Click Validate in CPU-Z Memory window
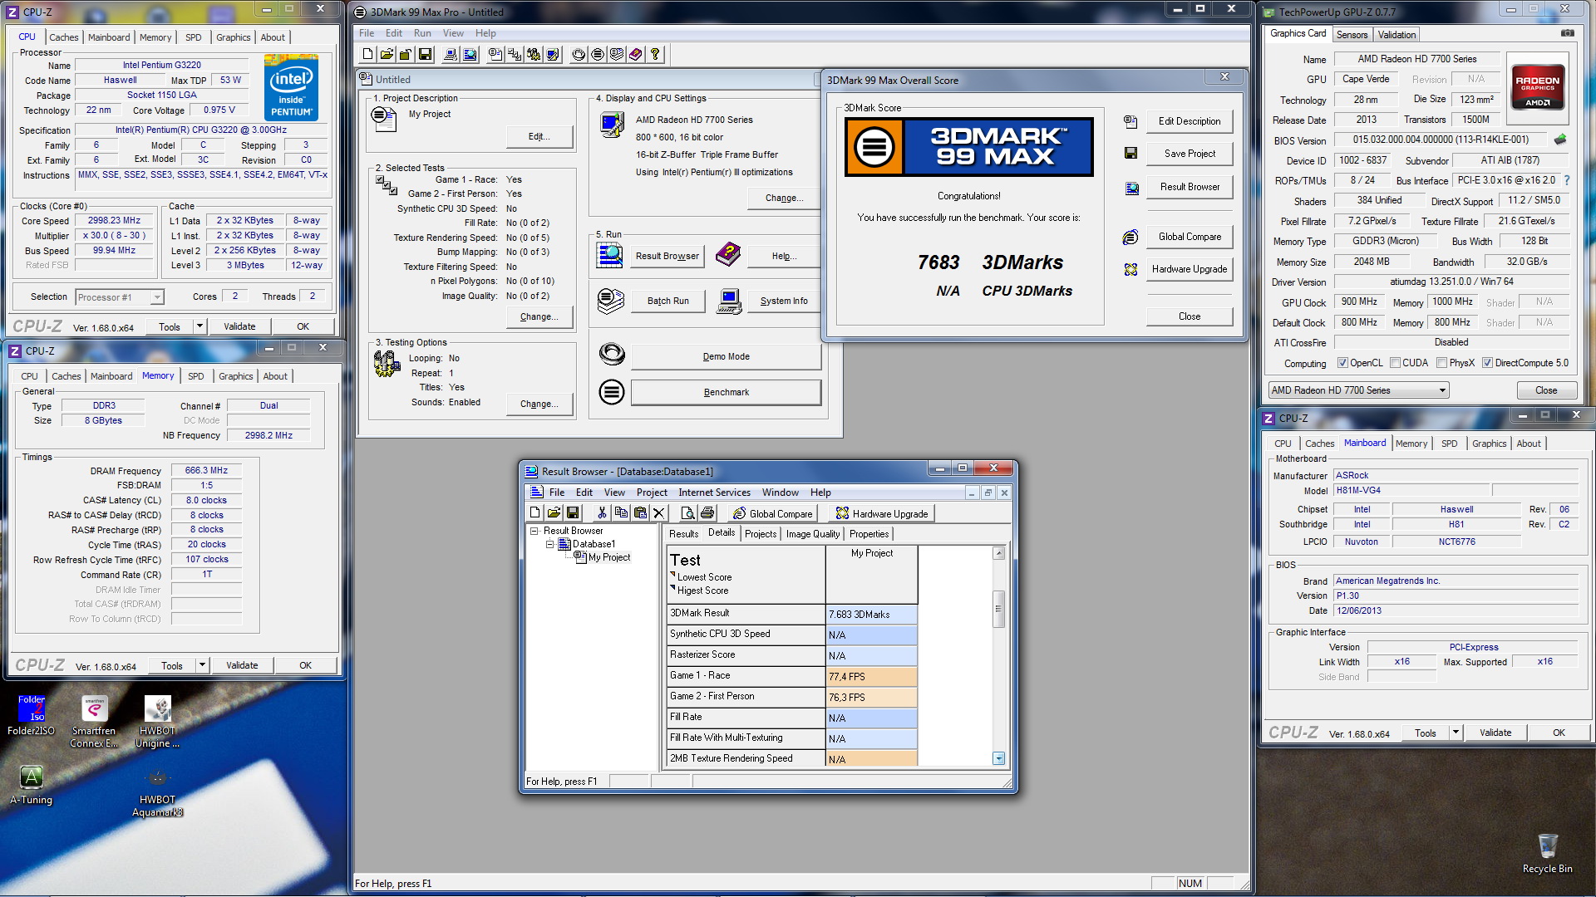This screenshot has width=1596, height=897. [x=242, y=665]
